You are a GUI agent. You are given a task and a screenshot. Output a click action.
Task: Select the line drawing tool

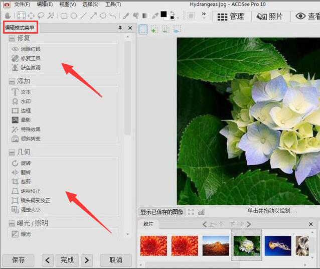coord(84,16)
